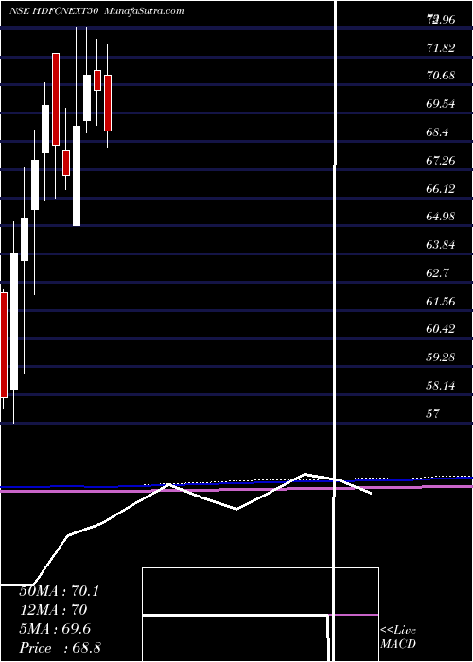
Task: Select the 70.68 price axis label
Action: (441, 76)
